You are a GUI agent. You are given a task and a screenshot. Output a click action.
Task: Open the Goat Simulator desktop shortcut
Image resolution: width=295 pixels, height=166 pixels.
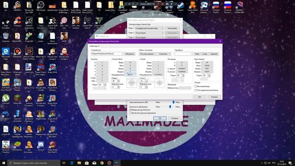point(6,23)
